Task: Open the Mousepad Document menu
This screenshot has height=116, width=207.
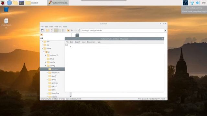Action: (x=91, y=42)
